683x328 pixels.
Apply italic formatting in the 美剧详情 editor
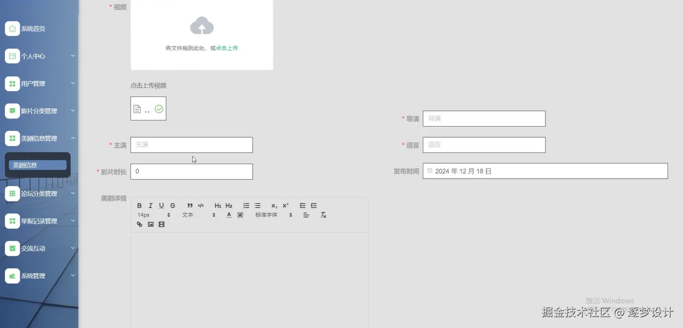(150, 205)
